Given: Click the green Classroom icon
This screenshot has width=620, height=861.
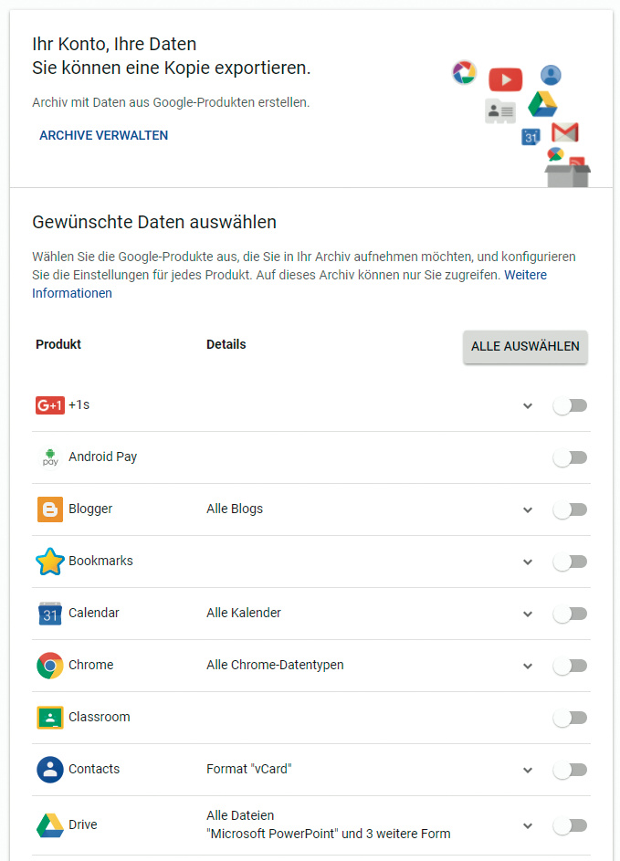Looking at the screenshot, I should (x=49, y=717).
